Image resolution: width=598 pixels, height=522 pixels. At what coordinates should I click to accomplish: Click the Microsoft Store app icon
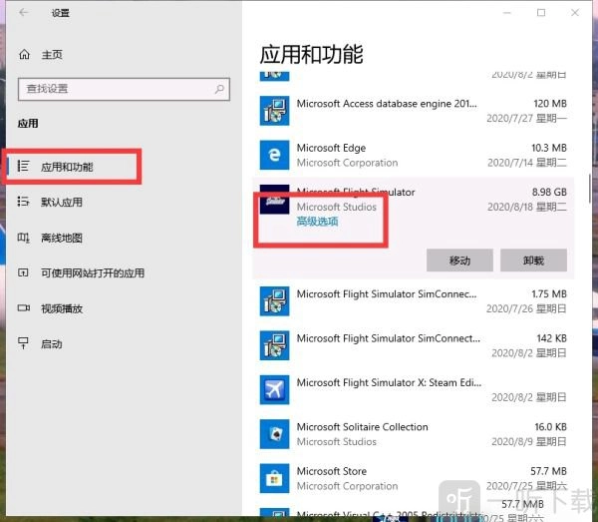[x=273, y=478]
